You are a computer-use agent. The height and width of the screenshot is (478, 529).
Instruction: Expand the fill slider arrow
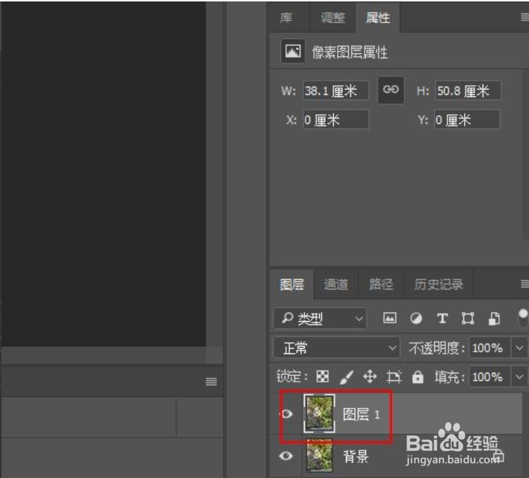click(519, 376)
